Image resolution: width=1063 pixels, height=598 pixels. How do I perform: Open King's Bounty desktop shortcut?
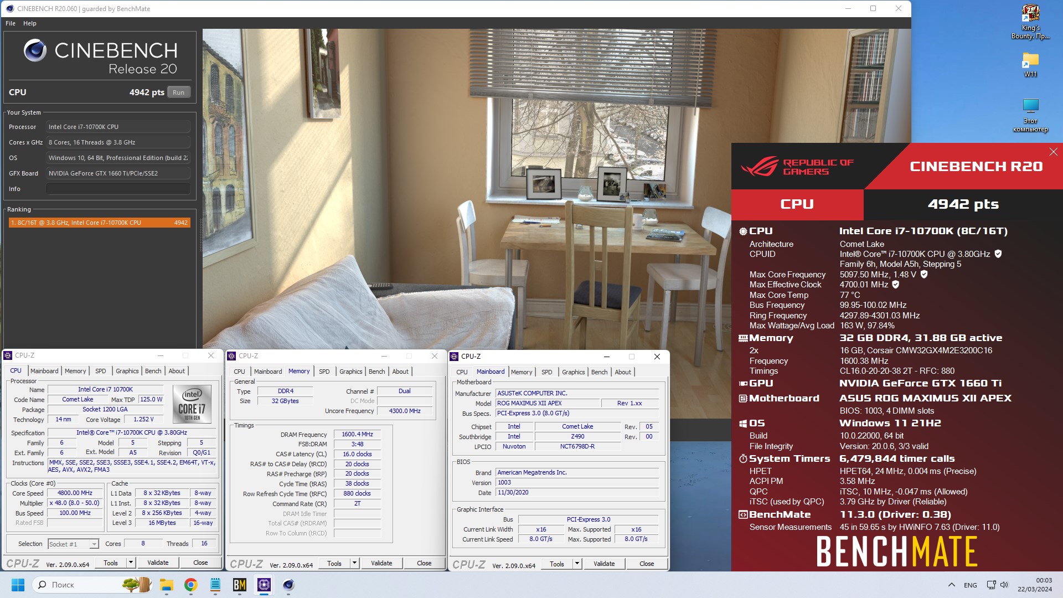tap(1030, 22)
